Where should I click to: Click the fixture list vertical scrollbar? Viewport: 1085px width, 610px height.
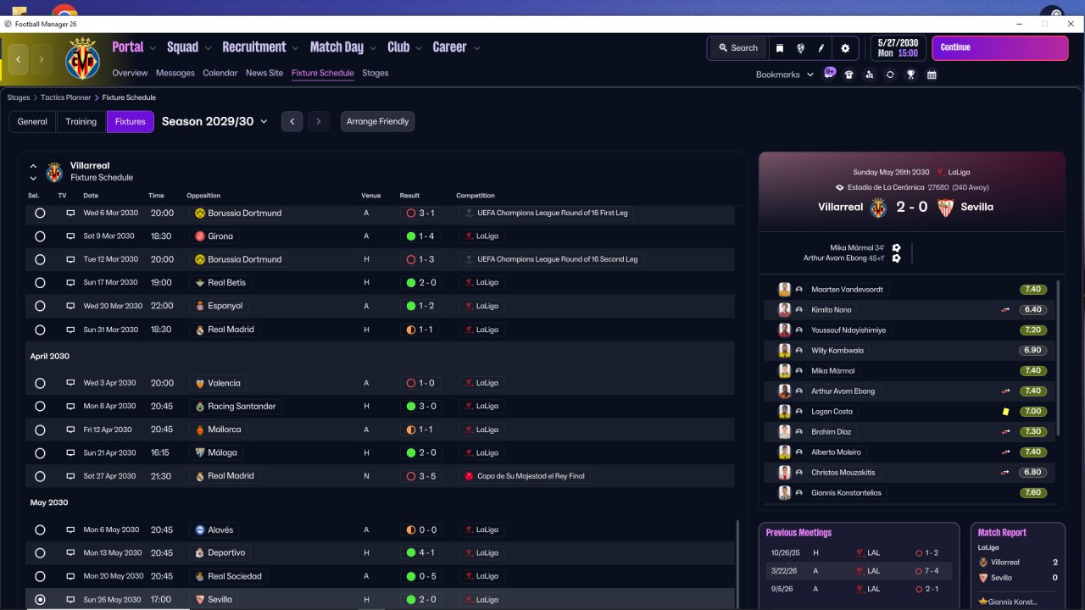(x=737, y=563)
